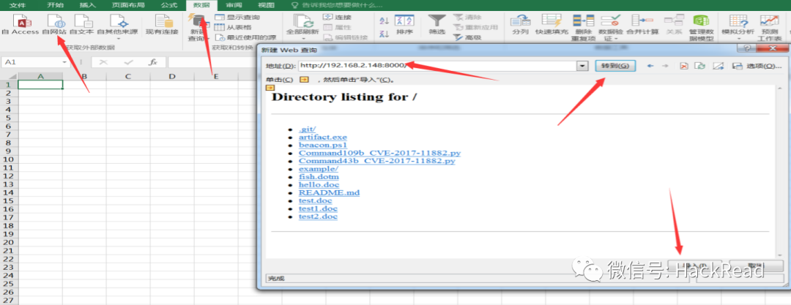Viewport: 791px width, 305px height.
Task: Click the address field in Web query dialog
Action: 437,66
